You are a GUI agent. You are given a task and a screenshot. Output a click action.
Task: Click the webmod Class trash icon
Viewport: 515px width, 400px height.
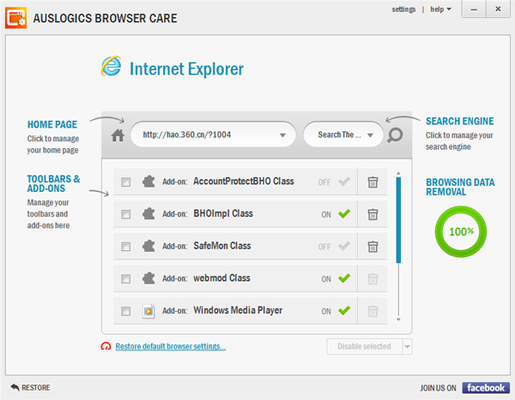point(373,279)
